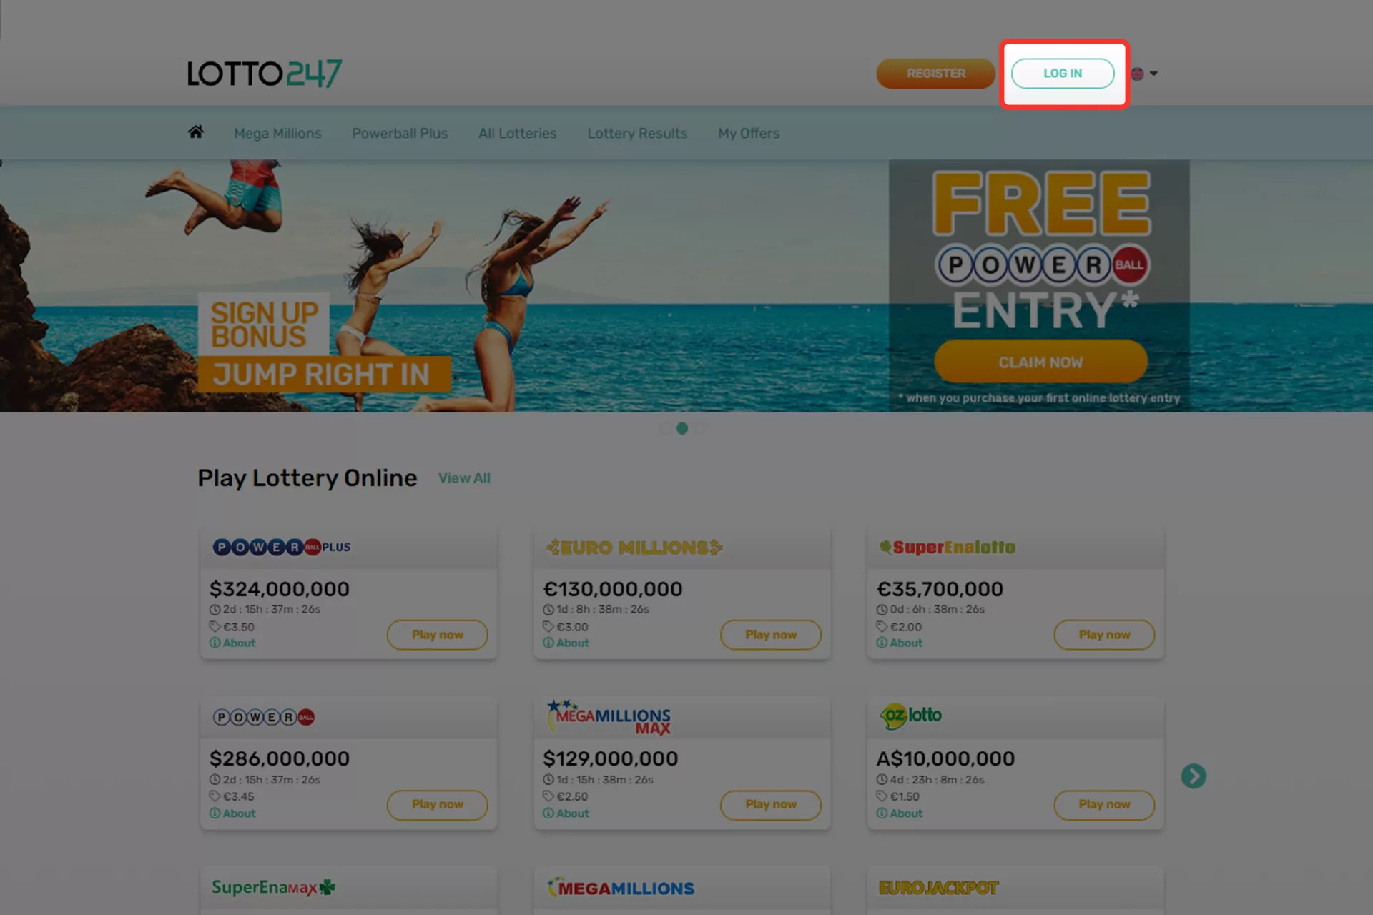Play now for the $286,000,000 Powerball

(x=438, y=805)
